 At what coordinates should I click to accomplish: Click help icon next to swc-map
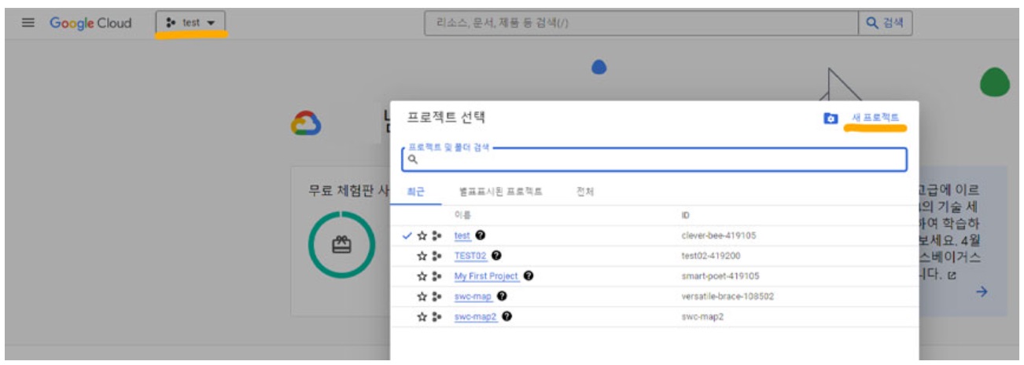[x=502, y=297]
